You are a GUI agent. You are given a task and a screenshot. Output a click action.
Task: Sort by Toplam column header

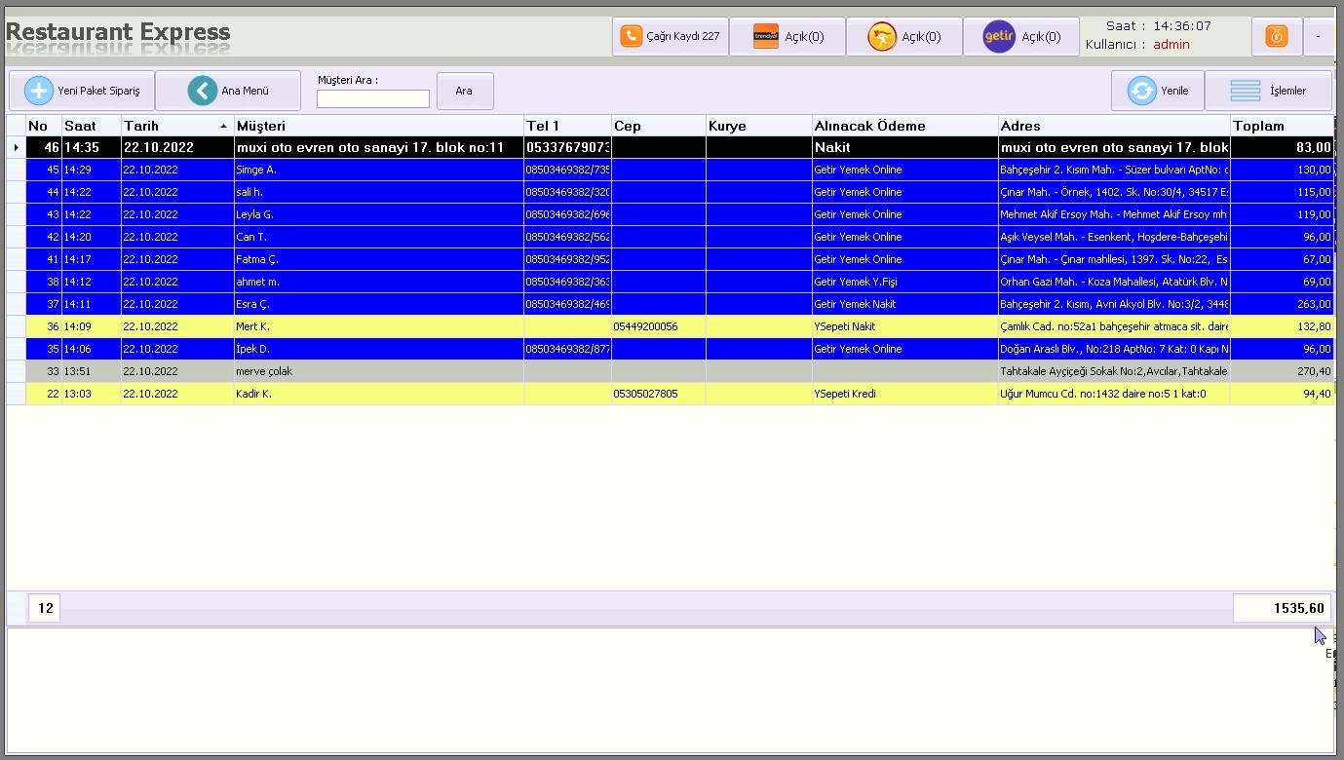pyautogui.click(x=1282, y=126)
